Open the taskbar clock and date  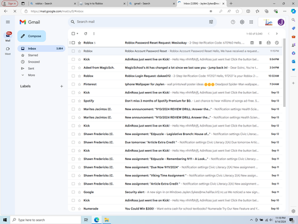click(280, 220)
